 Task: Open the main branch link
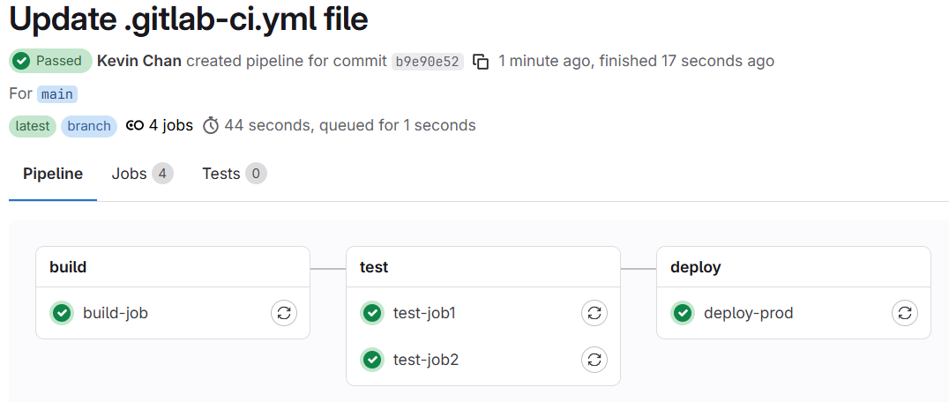point(57,94)
